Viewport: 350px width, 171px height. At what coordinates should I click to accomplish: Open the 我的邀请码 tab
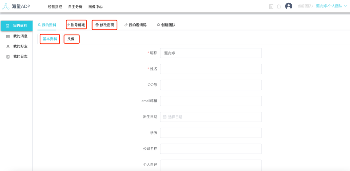pyautogui.click(x=136, y=25)
